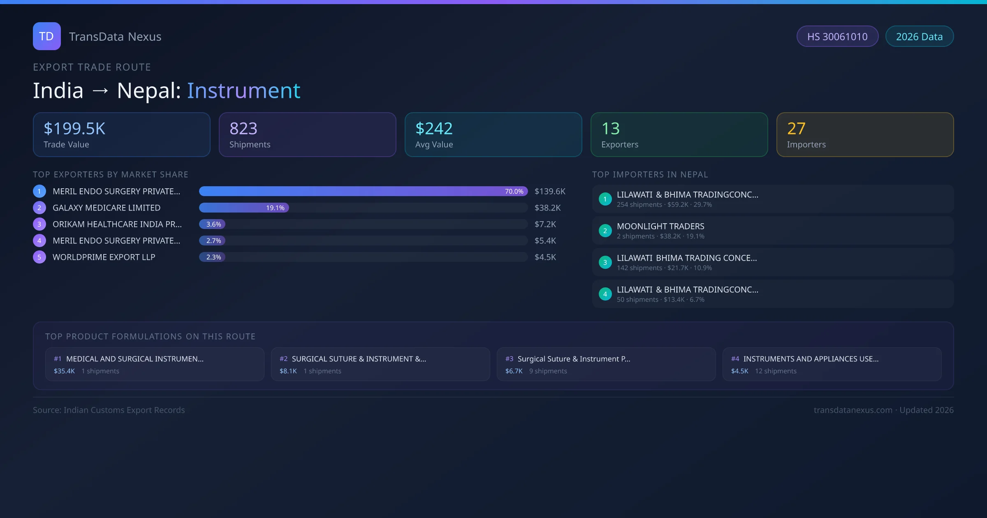Select the 2026 Data pill
The width and height of the screenshot is (987, 518).
[919, 37]
